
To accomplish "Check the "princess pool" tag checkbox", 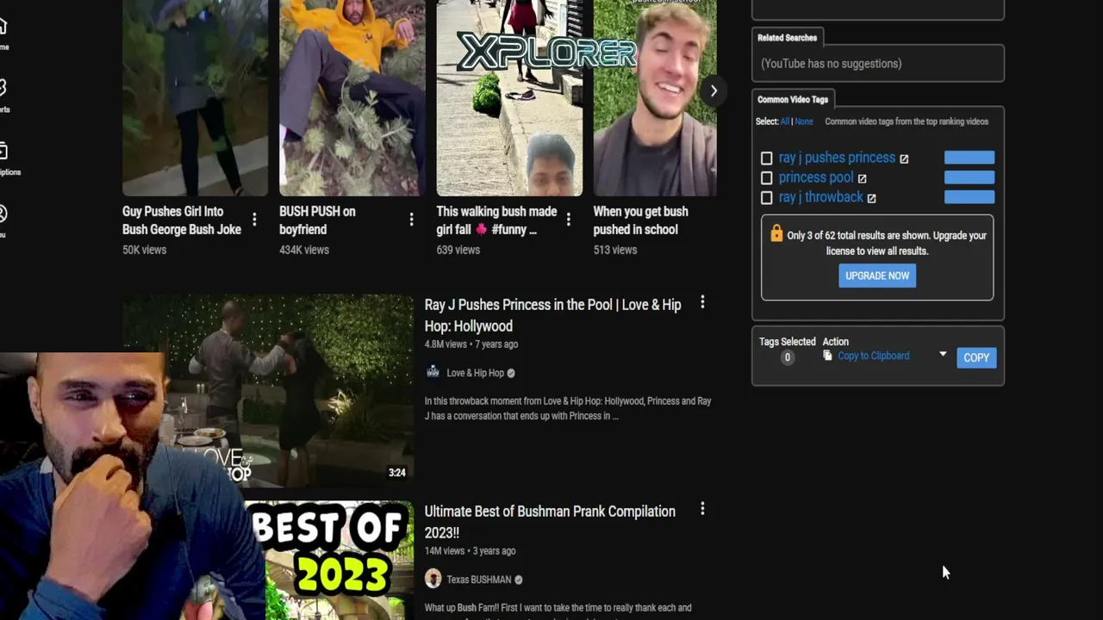I will pos(766,178).
